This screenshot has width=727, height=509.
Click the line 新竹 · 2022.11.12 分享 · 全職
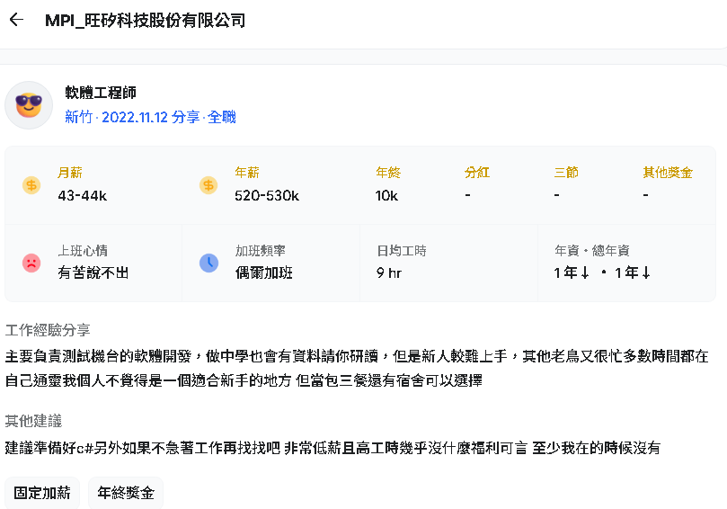point(150,117)
